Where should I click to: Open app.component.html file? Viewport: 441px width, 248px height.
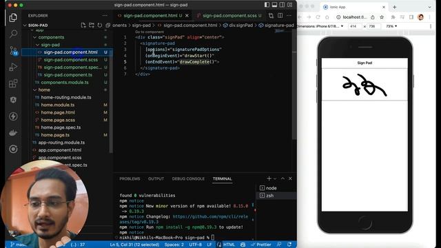(x=60, y=150)
